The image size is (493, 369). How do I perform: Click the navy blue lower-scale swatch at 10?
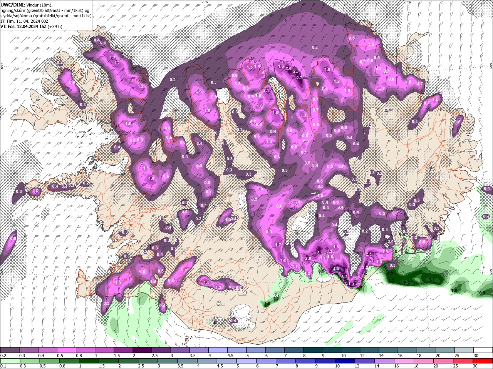344,361
